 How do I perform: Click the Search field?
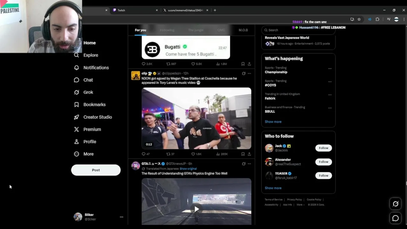[298, 30]
